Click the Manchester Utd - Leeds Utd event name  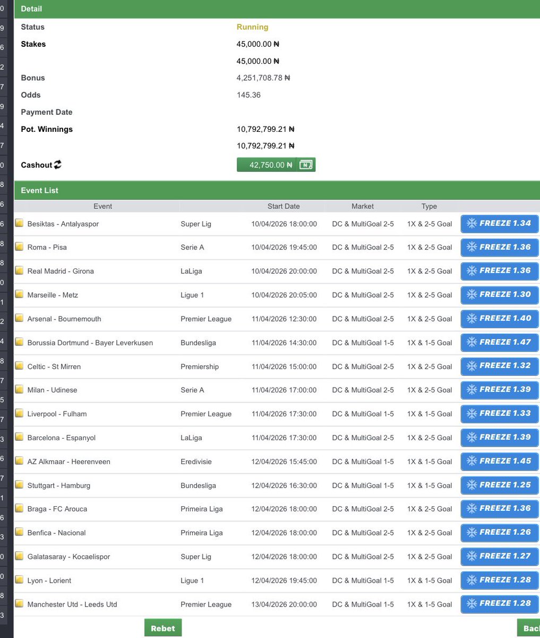pos(72,604)
